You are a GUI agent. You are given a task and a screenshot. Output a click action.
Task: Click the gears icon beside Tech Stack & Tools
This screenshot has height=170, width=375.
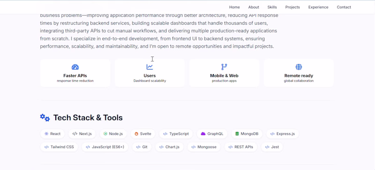pos(45,117)
